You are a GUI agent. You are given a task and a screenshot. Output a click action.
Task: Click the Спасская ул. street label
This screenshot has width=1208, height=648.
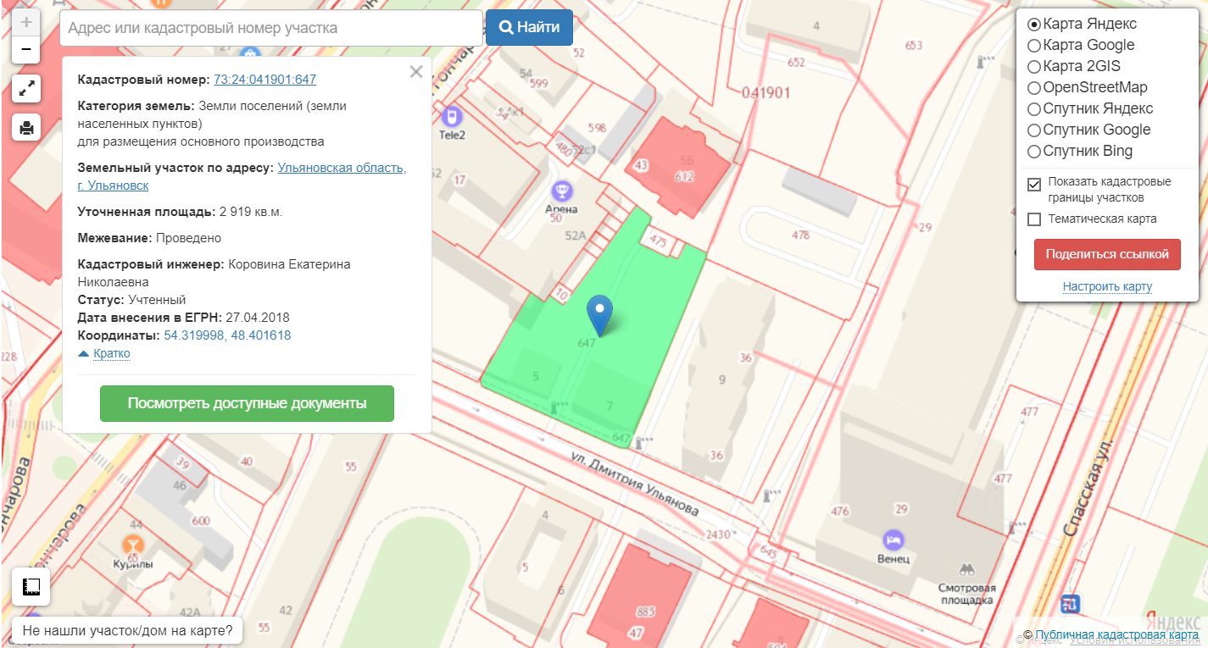pos(1088,487)
